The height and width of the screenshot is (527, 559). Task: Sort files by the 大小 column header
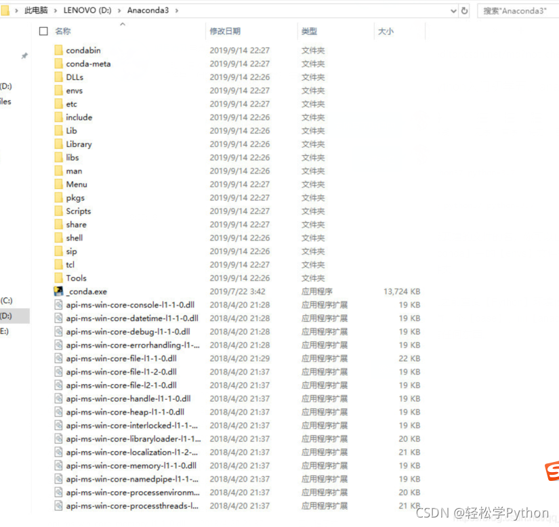click(386, 31)
